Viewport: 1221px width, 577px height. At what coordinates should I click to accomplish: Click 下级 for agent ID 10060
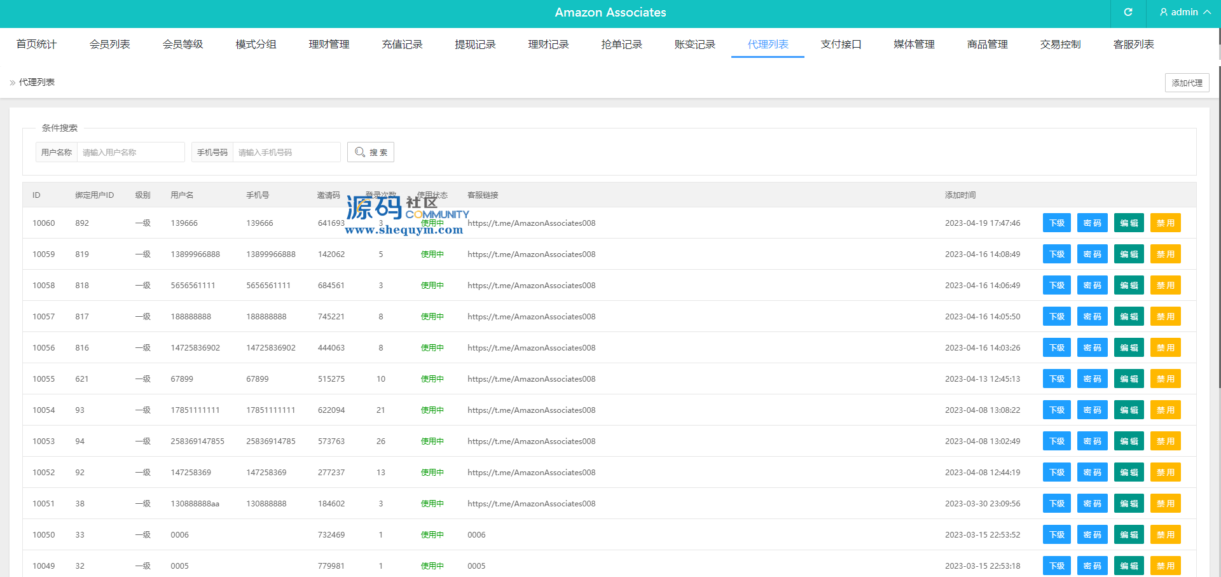(1057, 223)
